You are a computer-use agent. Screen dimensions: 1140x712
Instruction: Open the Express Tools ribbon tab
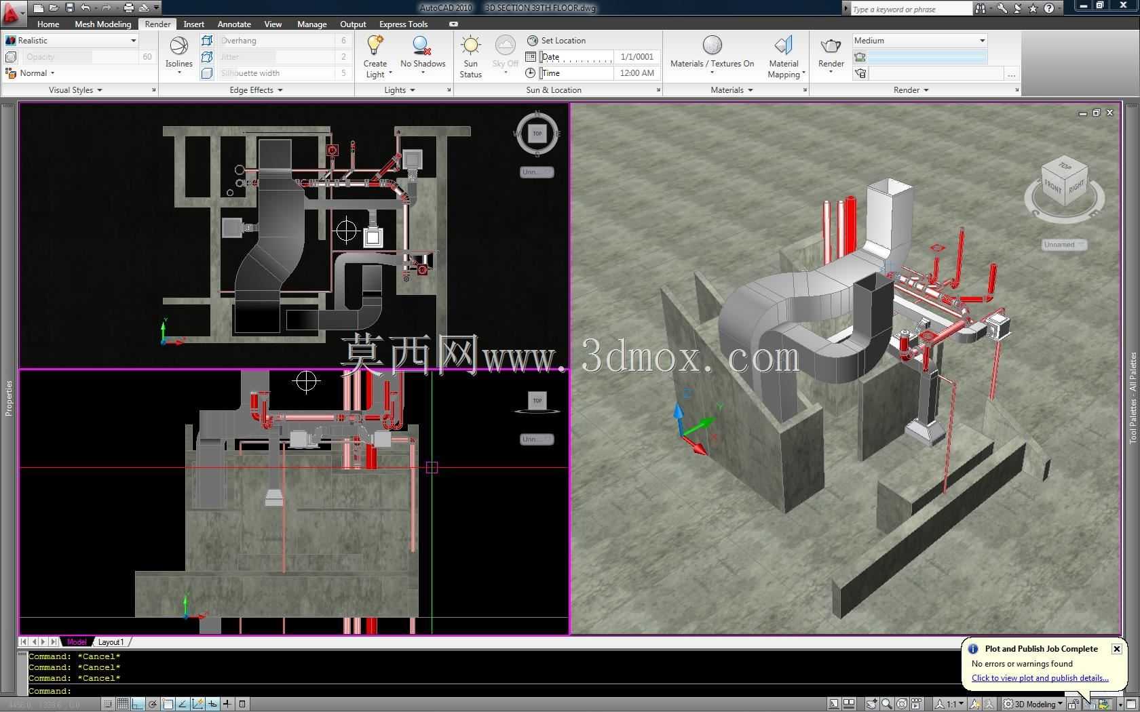(x=403, y=24)
